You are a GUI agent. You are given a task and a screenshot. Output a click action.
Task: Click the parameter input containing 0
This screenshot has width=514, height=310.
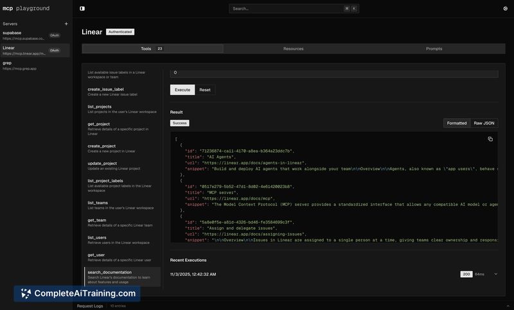pyautogui.click(x=333, y=73)
